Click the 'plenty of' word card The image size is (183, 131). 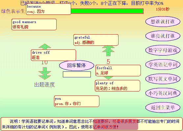click(118, 86)
